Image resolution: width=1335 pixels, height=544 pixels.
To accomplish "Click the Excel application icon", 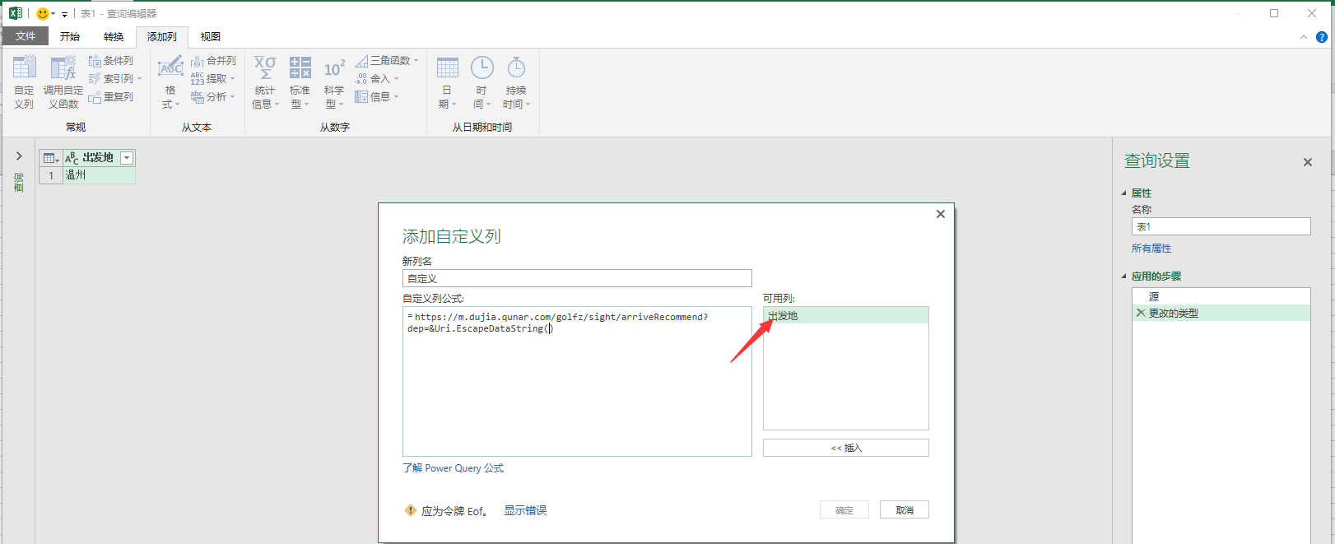I will tap(16, 13).
